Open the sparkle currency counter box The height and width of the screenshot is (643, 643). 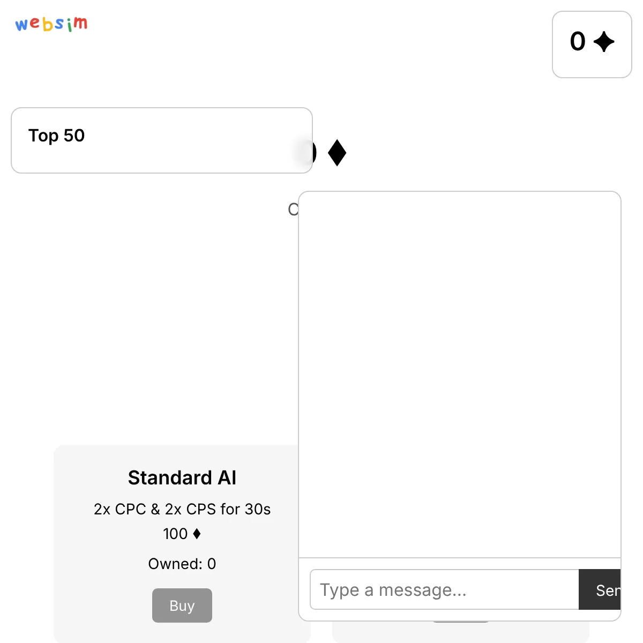click(592, 44)
